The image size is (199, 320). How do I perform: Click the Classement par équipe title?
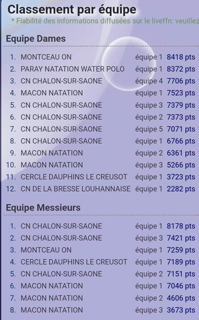coord(72,10)
